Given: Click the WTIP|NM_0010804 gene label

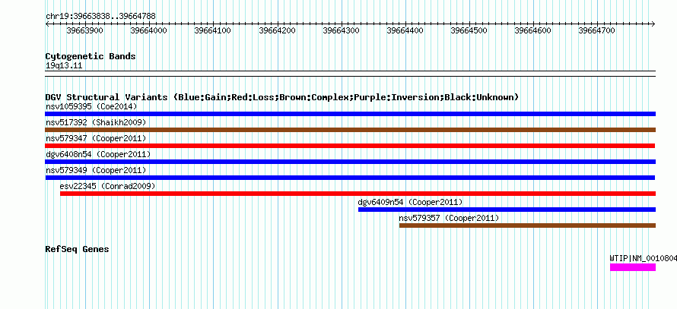Looking at the screenshot, I should click(x=643, y=258).
